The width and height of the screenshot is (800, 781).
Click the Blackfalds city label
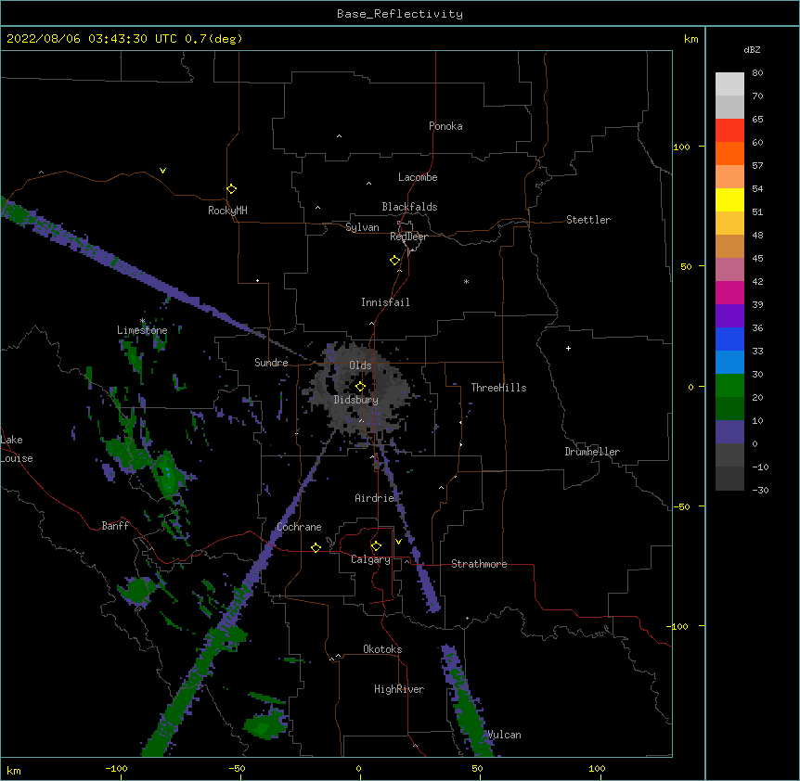[x=409, y=207]
